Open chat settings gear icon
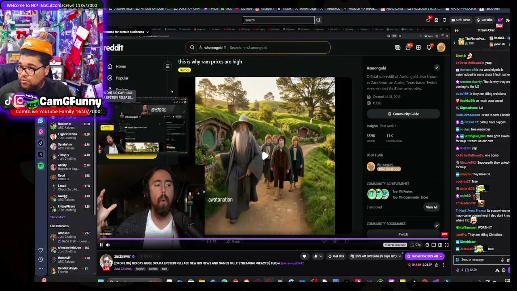The height and width of the screenshot is (291, 517). coord(503,270)
